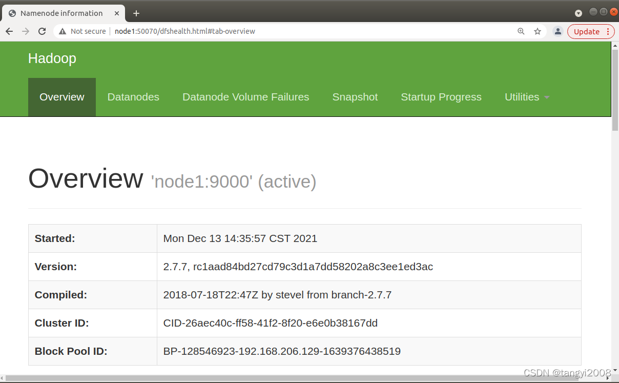
Task: Click the vertical scrollbar thumb
Action: pos(615,90)
